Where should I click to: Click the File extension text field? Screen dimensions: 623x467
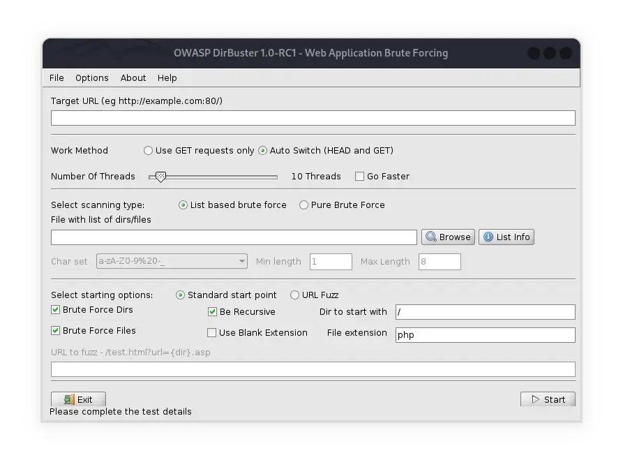click(485, 335)
